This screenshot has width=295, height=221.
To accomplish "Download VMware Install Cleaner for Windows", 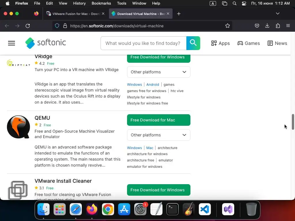I will point(159,190).
